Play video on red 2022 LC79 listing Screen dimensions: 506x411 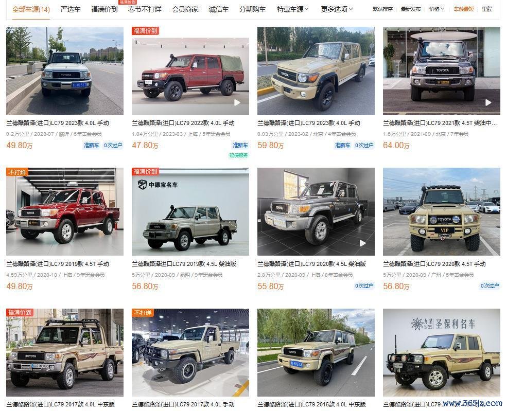237,102
